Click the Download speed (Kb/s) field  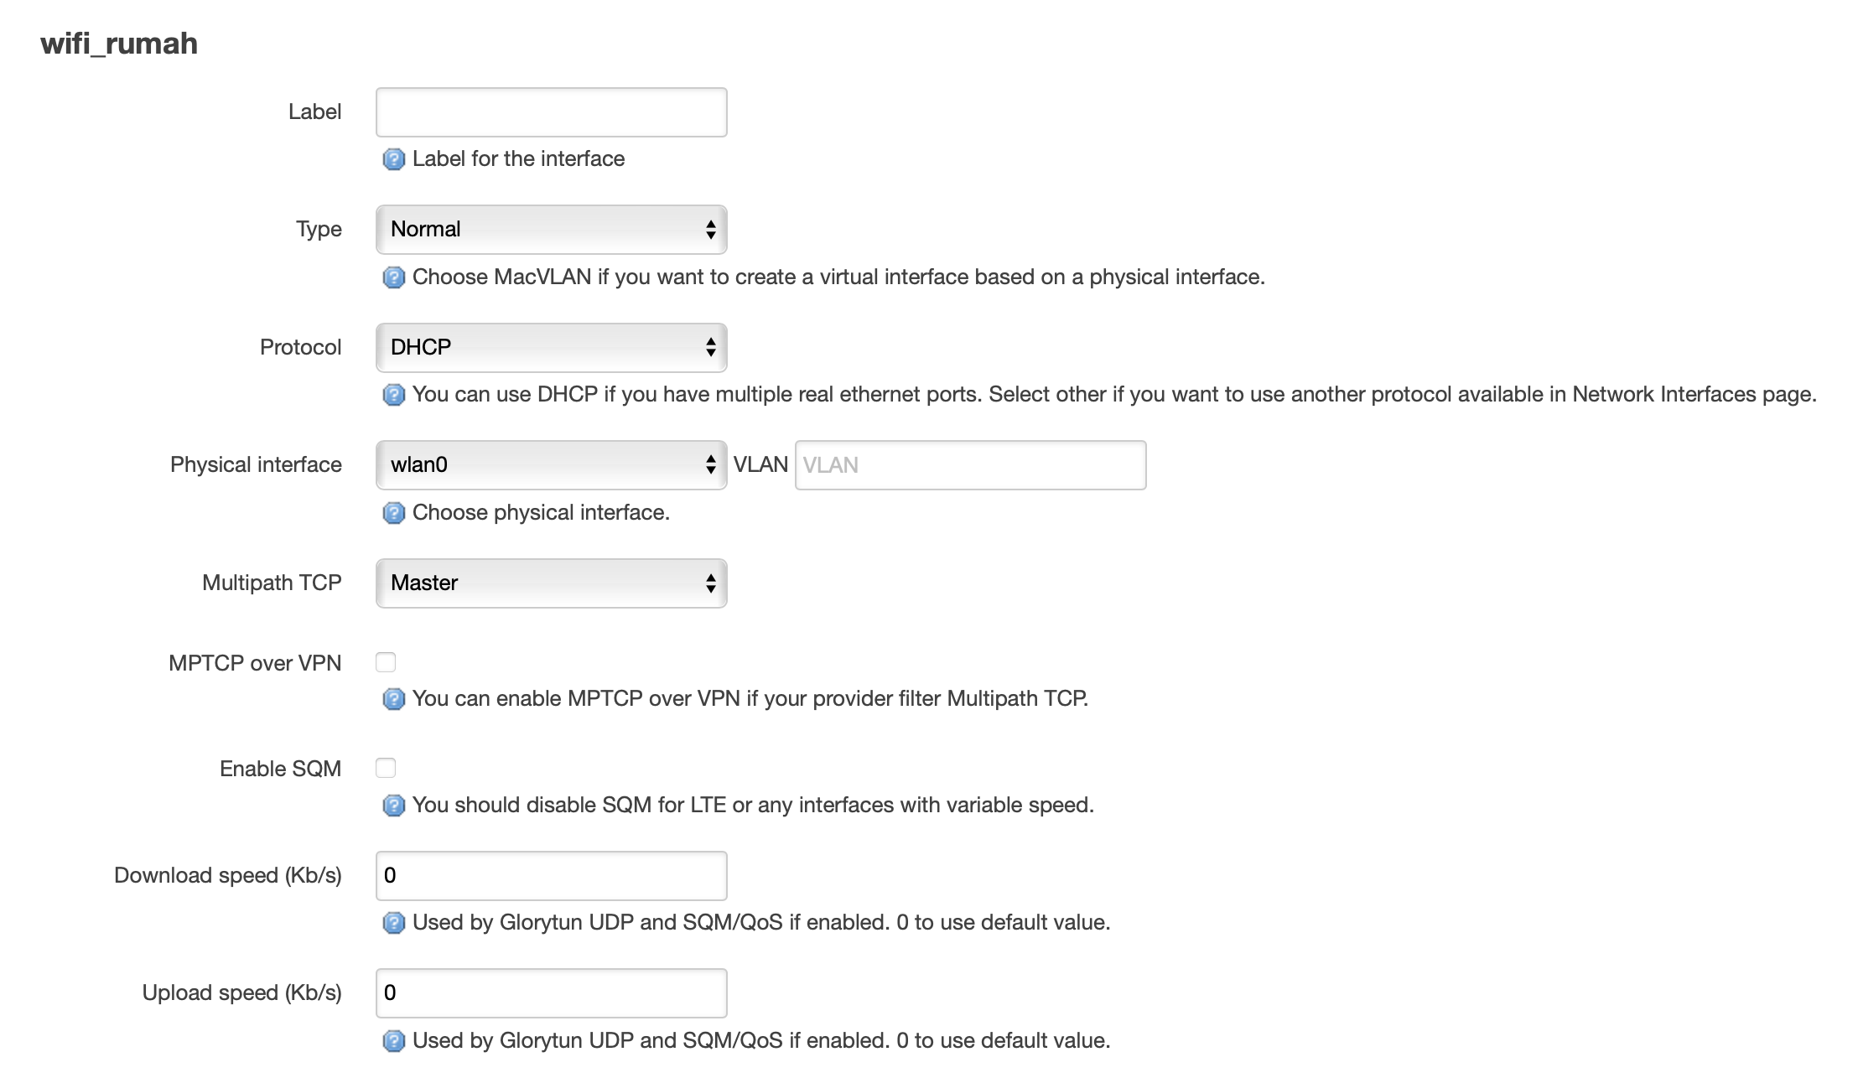pos(551,876)
